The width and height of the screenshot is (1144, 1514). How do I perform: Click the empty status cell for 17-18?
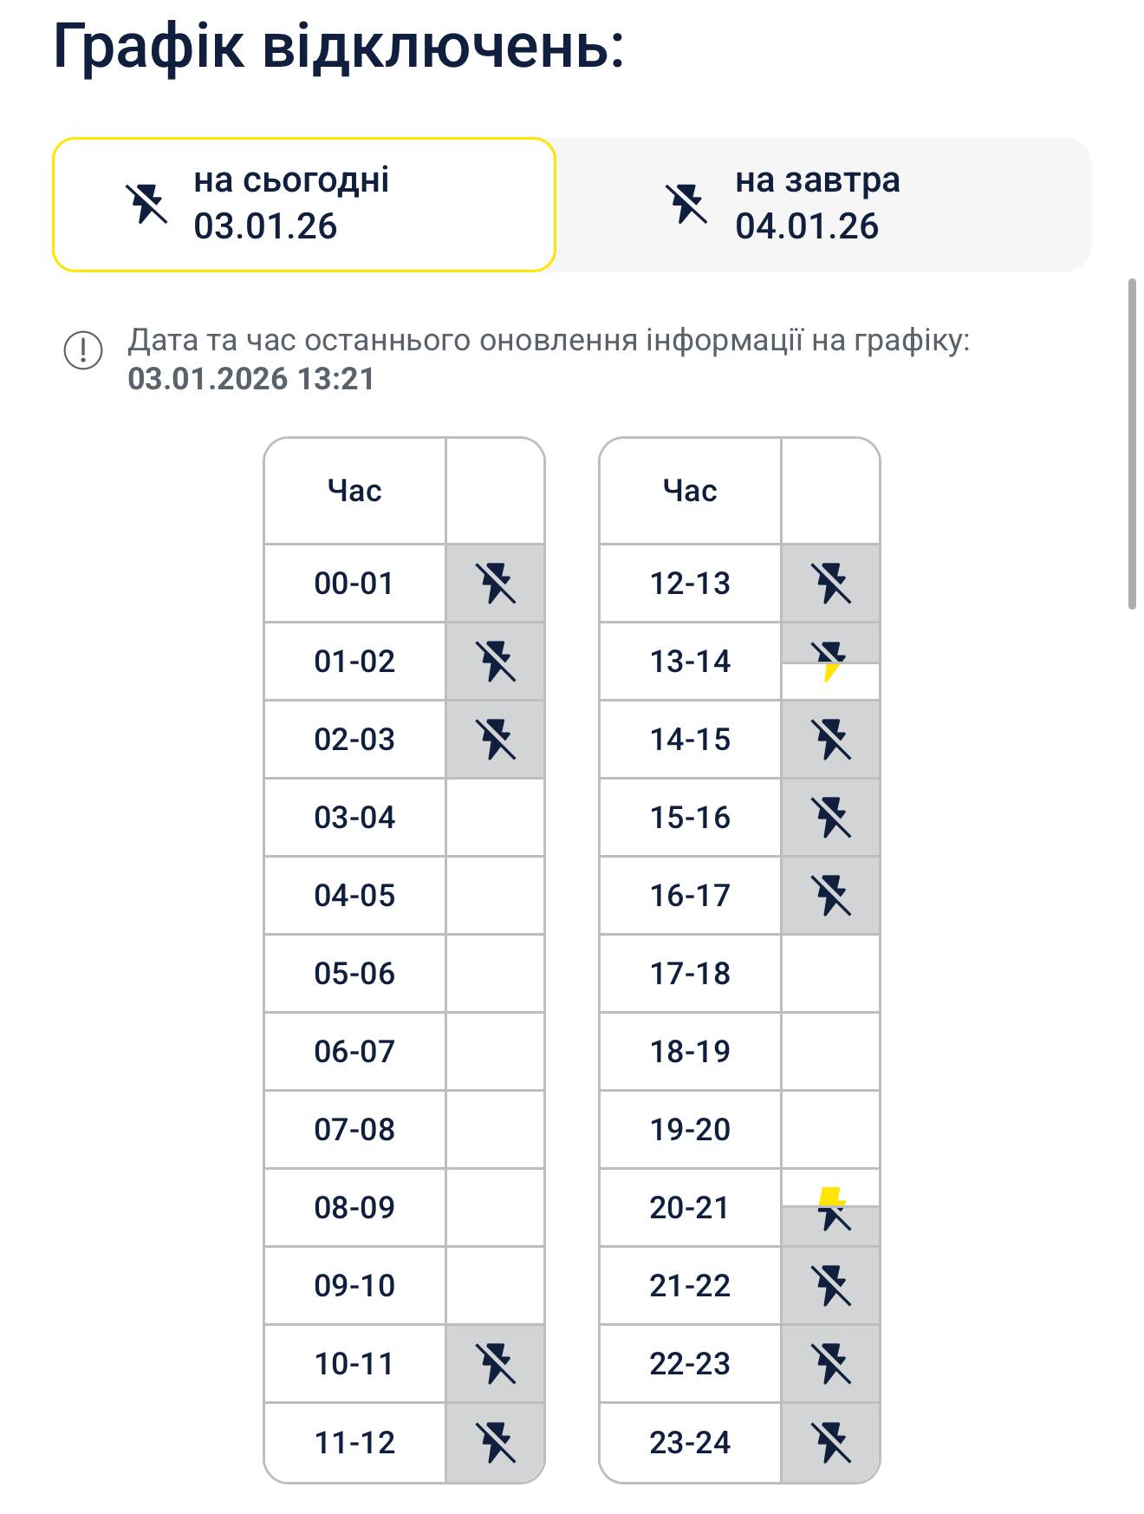pyautogui.click(x=831, y=973)
